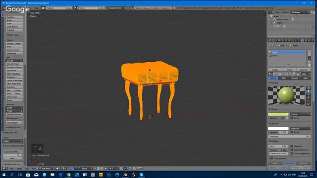
Task: Click the Rotate tool button
Action: 14,20
